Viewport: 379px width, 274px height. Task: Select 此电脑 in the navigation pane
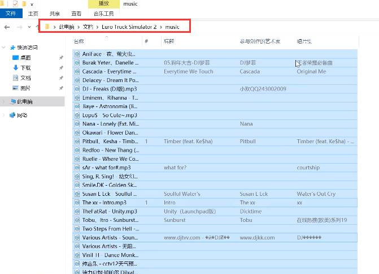pos(25,101)
